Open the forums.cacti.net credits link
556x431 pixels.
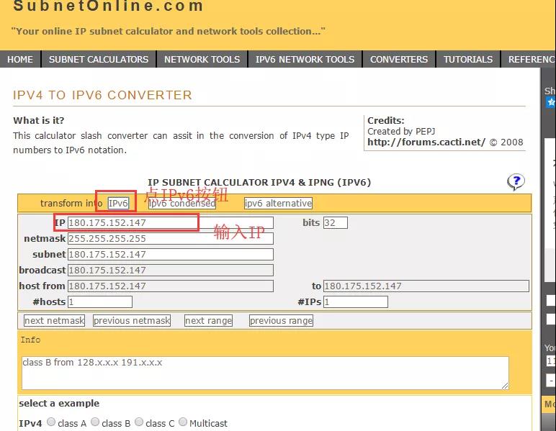(426, 142)
